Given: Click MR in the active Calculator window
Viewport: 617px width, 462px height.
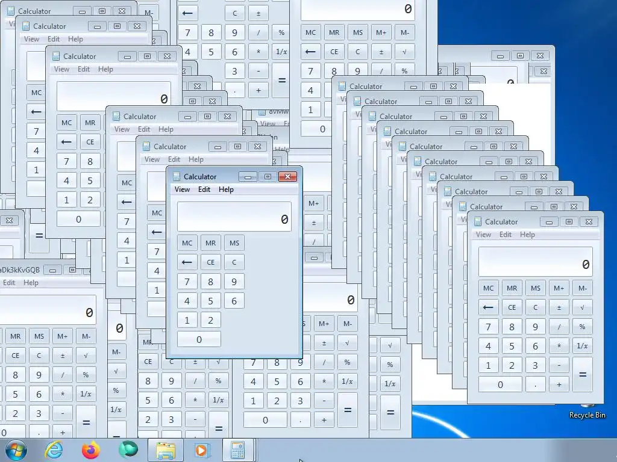Looking at the screenshot, I should (210, 243).
